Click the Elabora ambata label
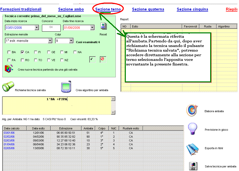Image resolution: width=239 pixels, height=171 pixels. click(x=214, y=111)
